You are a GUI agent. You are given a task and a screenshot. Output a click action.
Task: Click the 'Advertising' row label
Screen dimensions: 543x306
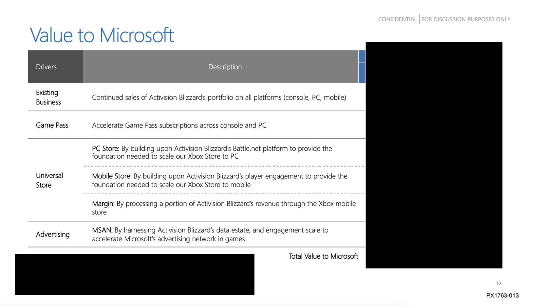click(x=53, y=234)
